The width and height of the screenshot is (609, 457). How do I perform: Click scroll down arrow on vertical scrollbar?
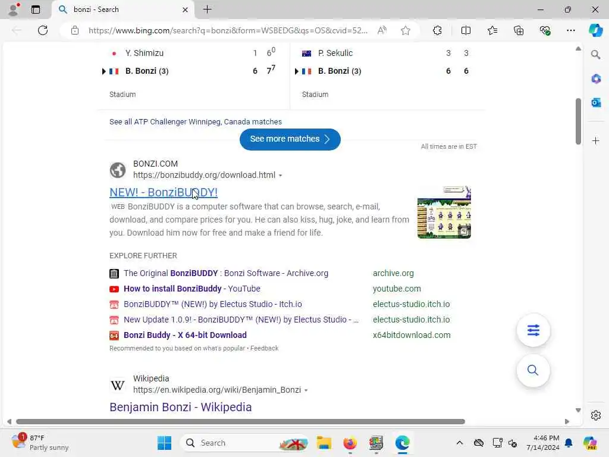click(578, 410)
